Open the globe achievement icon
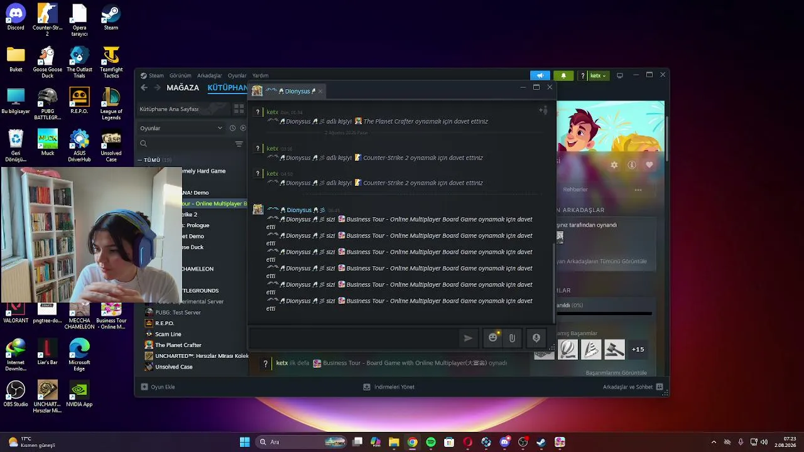Viewport: 804px width, 452px height. 568,349
